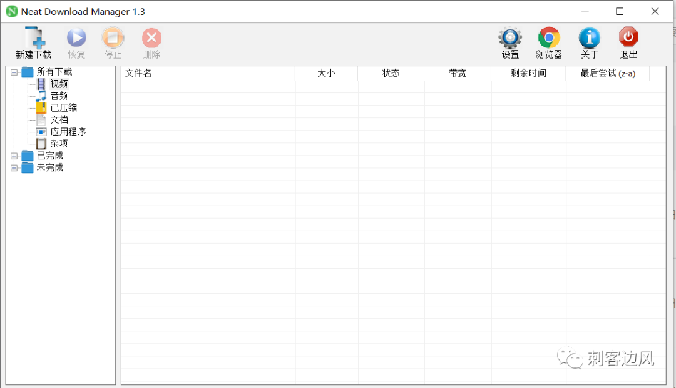Select 所有下载 root tree item
Viewport: 676px width, 388px height.
click(54, 72)
